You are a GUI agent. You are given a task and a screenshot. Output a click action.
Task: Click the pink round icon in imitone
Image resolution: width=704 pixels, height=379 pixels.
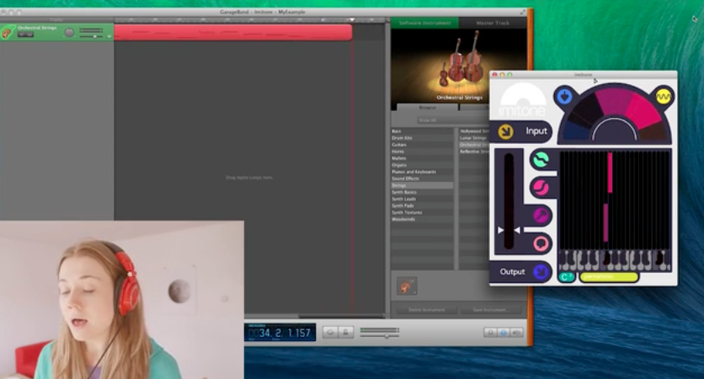point(540,187)
